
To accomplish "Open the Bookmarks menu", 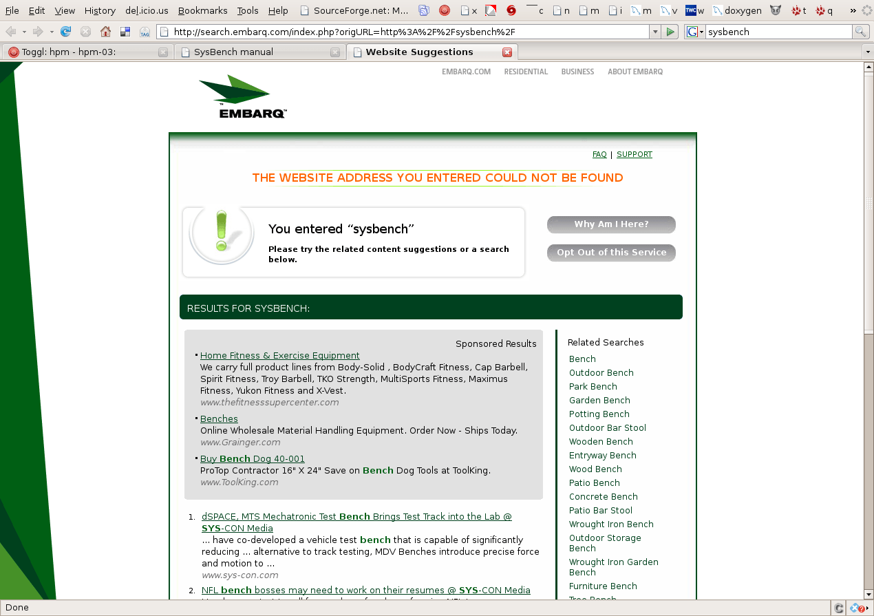I will tap(202, 10).
